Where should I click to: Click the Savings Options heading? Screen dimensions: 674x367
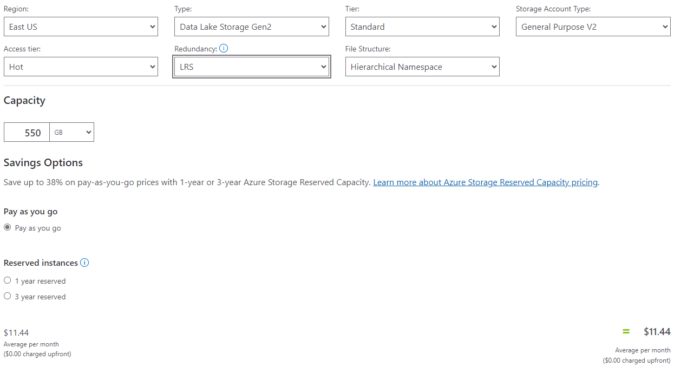tap(43, 162)
